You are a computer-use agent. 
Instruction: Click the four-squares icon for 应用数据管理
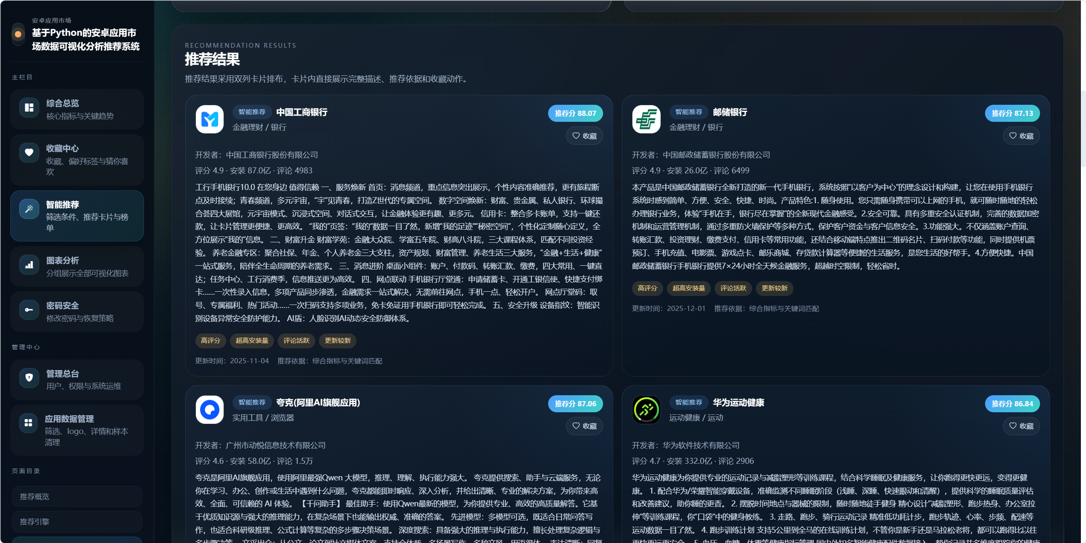point(29,422)
